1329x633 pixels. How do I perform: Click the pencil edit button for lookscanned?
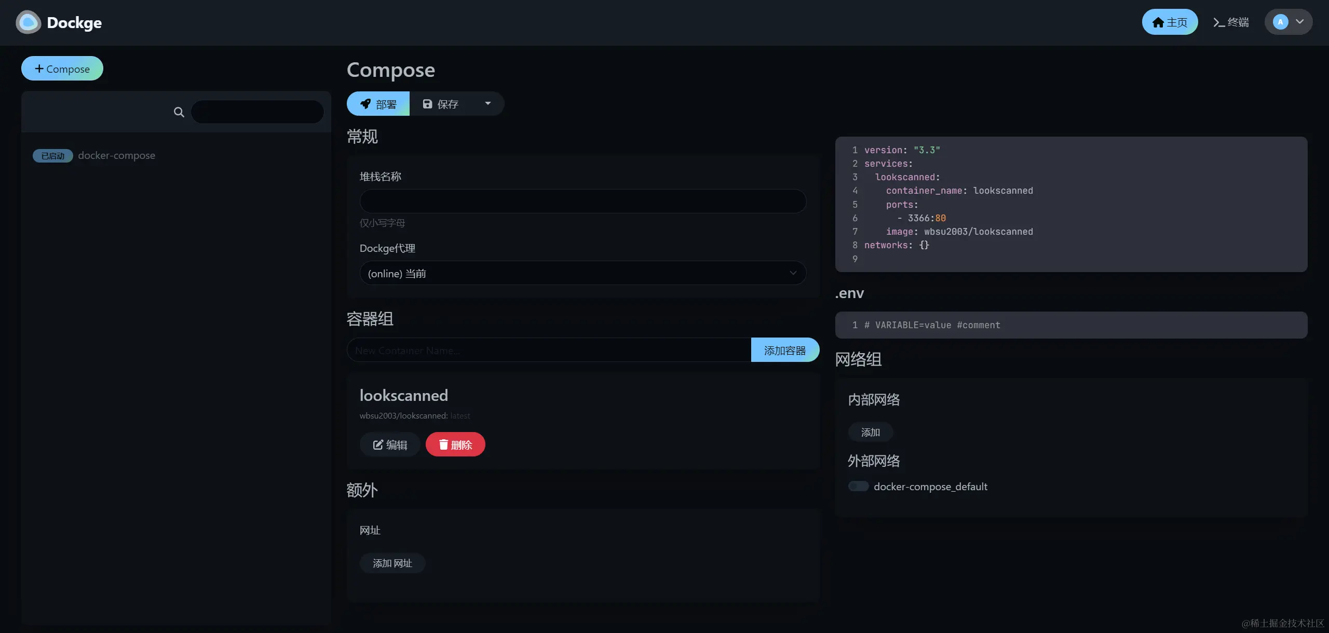390,445
